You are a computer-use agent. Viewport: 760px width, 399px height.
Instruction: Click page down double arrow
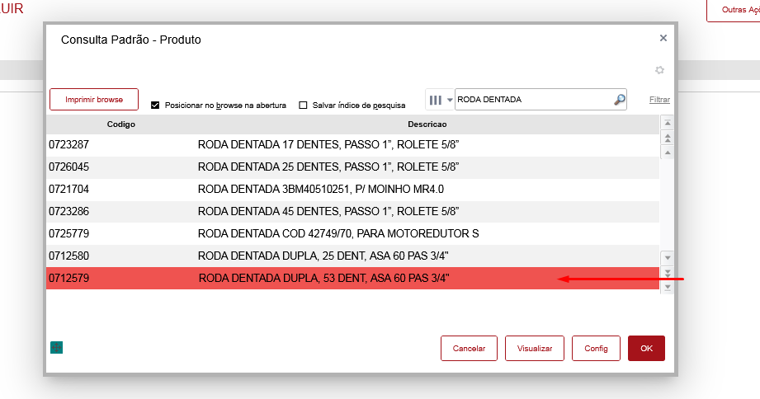click(x=668, y=272)
